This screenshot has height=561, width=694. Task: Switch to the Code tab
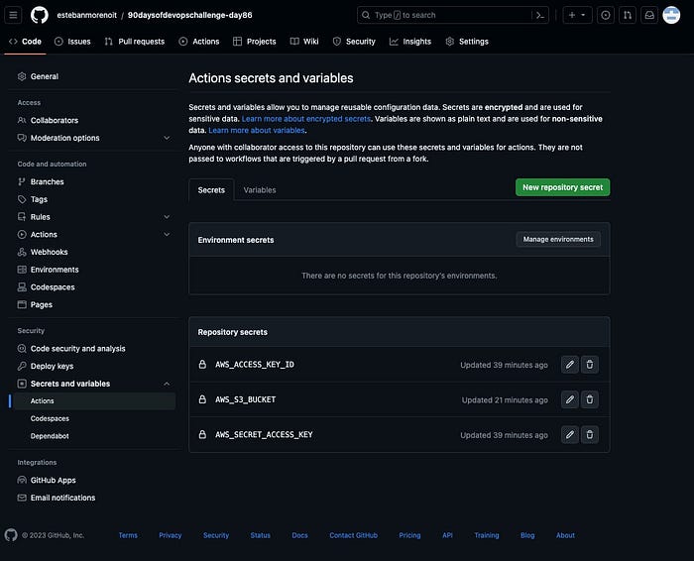25,42
